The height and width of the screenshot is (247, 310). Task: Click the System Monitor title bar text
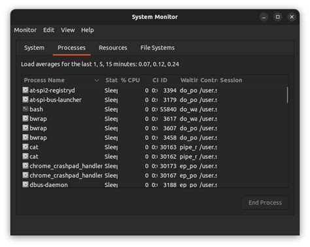(154, 17)
